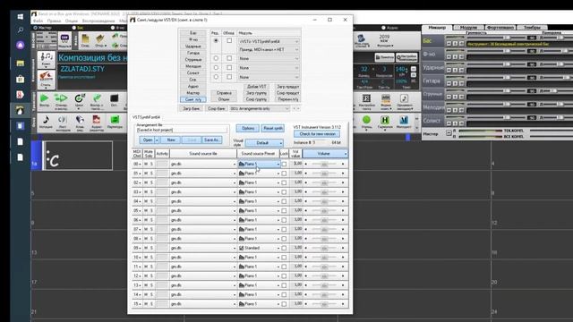Open Piano 1 preset dropdown for channel 00
Image resolution: width=573 pixels, height=322 pixels.
click(259, 164)
